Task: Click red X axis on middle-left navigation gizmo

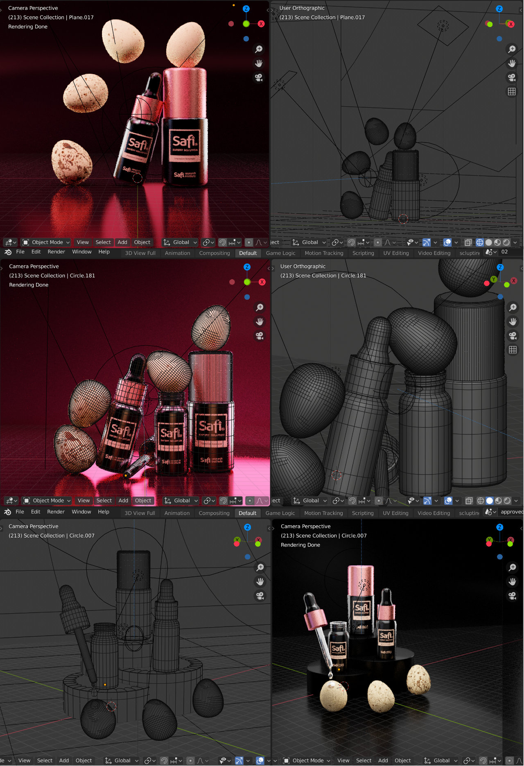Action: 262,282
